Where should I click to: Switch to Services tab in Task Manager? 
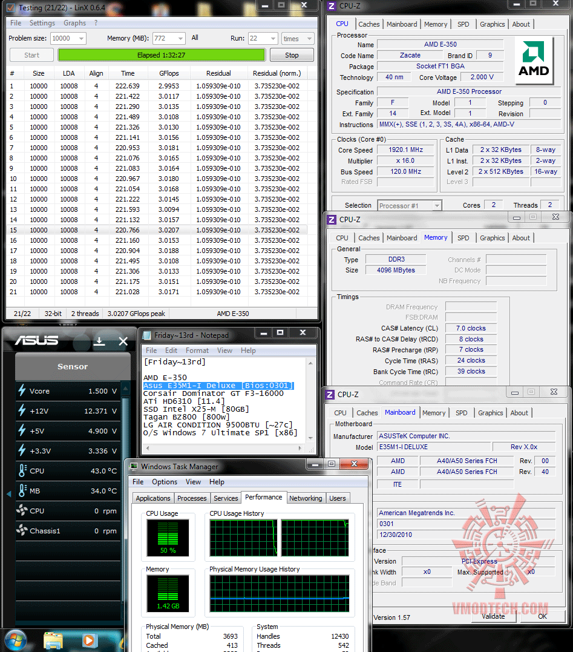[226, 498]
